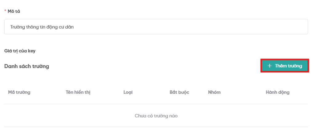312x137 pixels.
Task: Click the plus icon in Thêm trường
Action: [270, 66]
